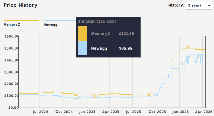214x116 pixels.
Task: Click the $600.00 y-axis label
Action: 12,36
